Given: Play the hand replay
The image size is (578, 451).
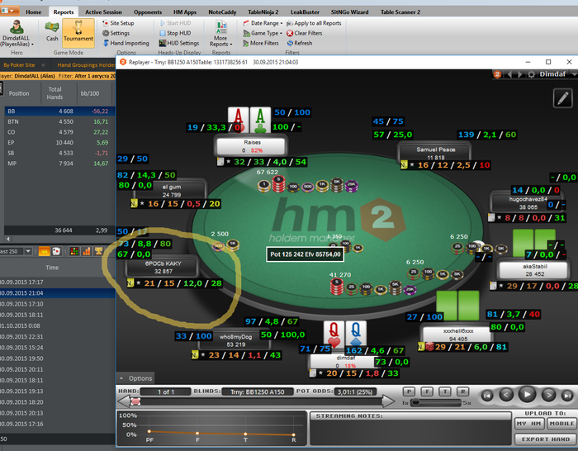Looking at the screenshot, I should click(527, 395).
